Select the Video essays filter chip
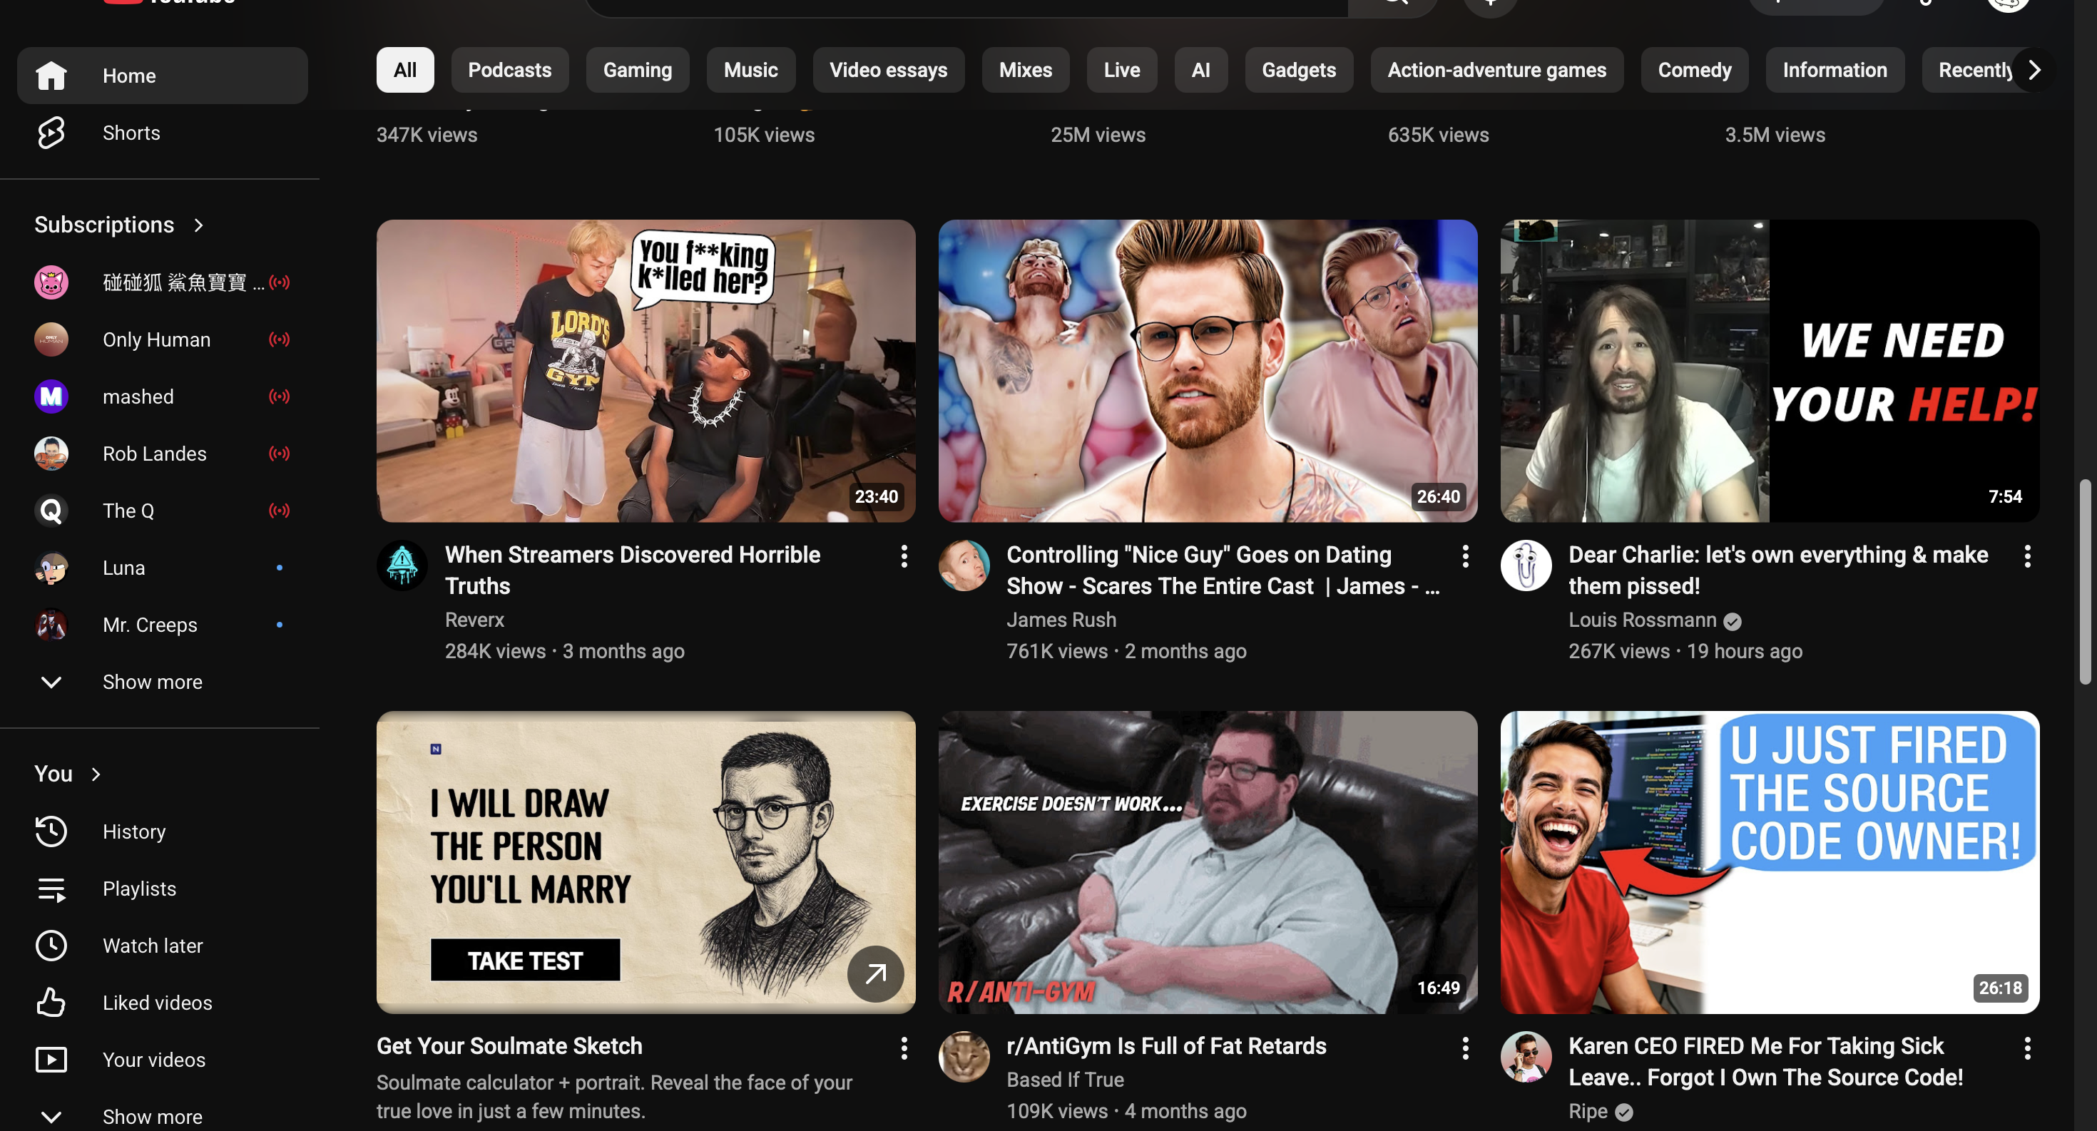This screenshot has height=1131, width=2097. 888,70
